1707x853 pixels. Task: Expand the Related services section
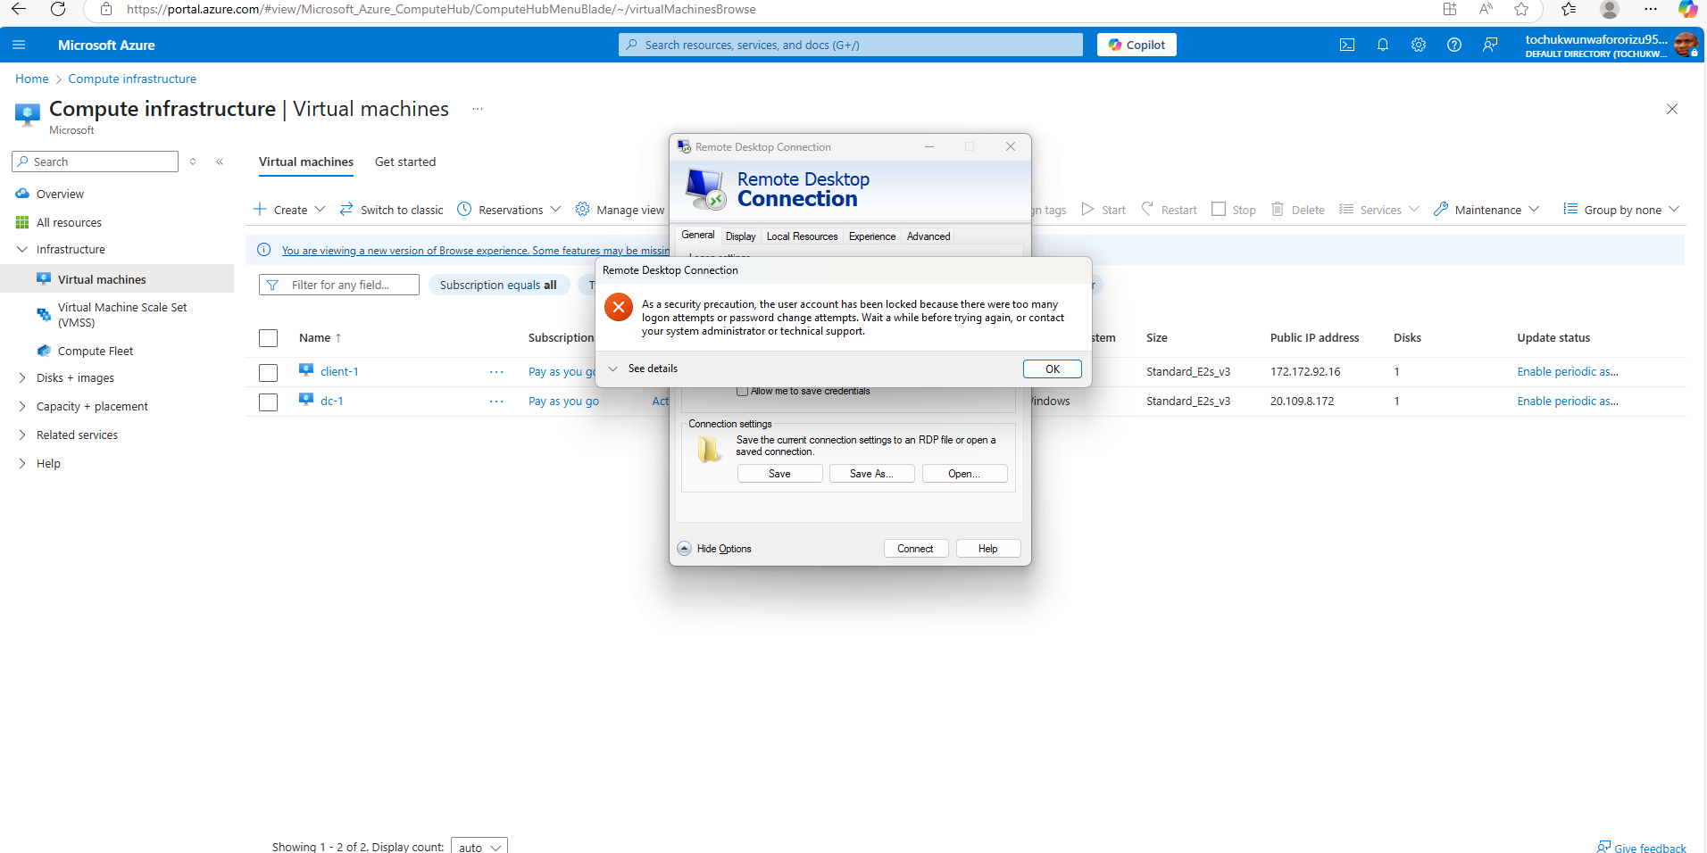point(22,435)
